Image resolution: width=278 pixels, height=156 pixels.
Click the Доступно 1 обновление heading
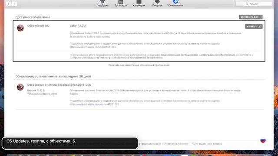33,17
